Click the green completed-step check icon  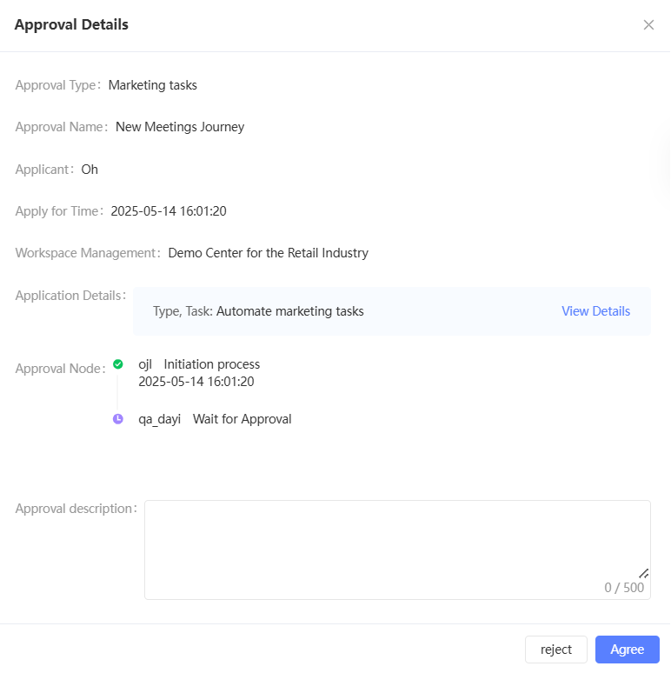pyautogui.click(x=118, y=364)
